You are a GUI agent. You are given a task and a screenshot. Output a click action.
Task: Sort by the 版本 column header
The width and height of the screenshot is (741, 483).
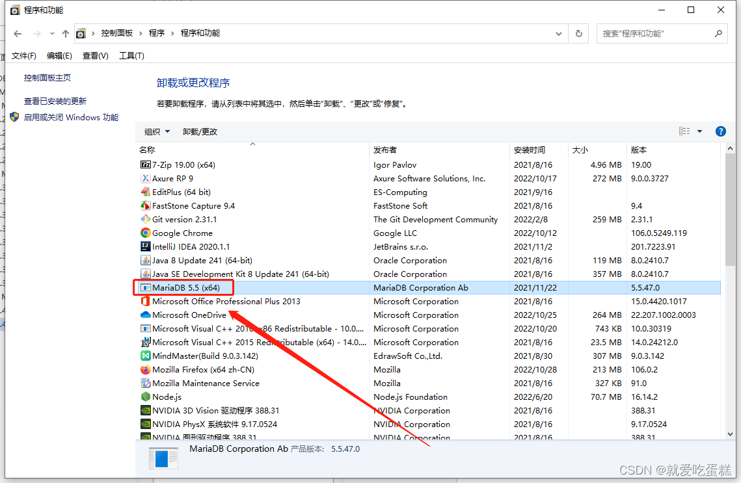tap(673, 150)
